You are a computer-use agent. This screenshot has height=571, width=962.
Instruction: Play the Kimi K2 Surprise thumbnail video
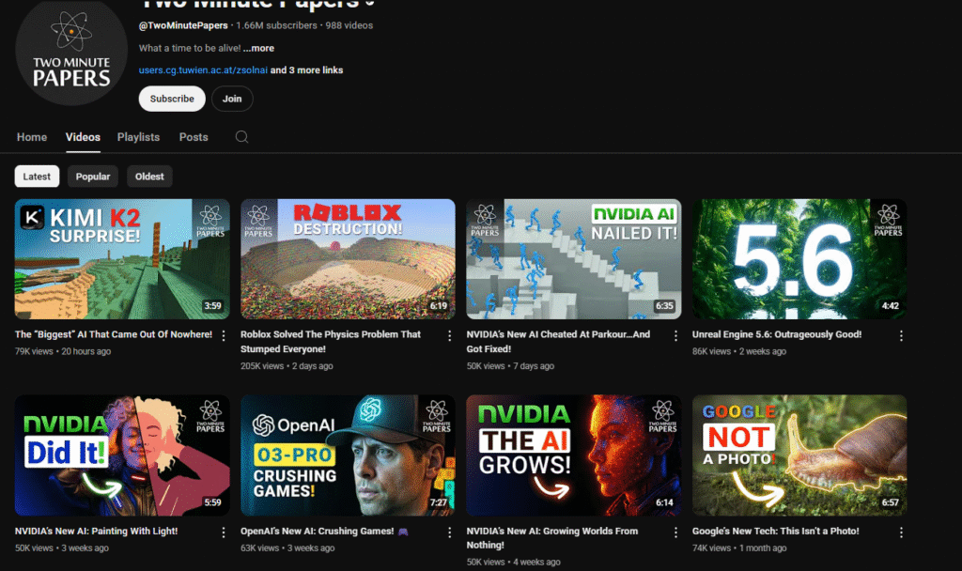pyautogui.click(x=122, y=259)
